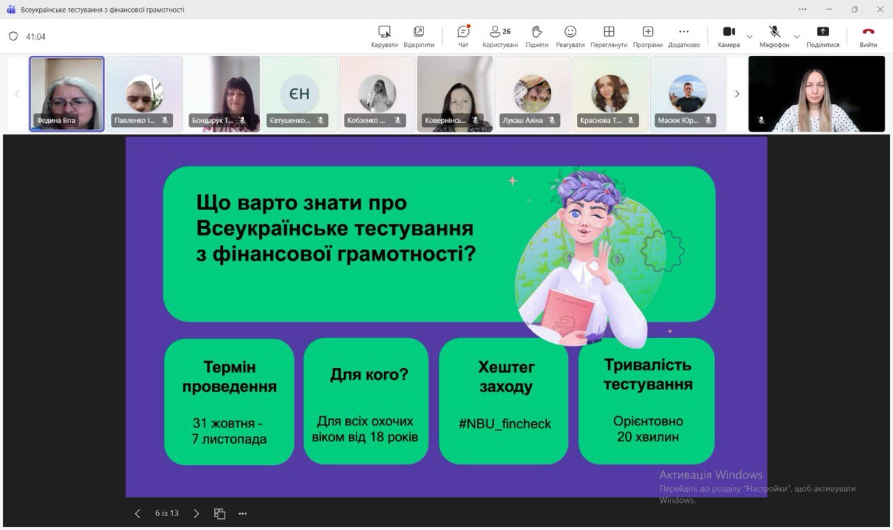Select Федина Віта participant thumbnail
The width and height of the screenshot is (893, 530).
67,93
